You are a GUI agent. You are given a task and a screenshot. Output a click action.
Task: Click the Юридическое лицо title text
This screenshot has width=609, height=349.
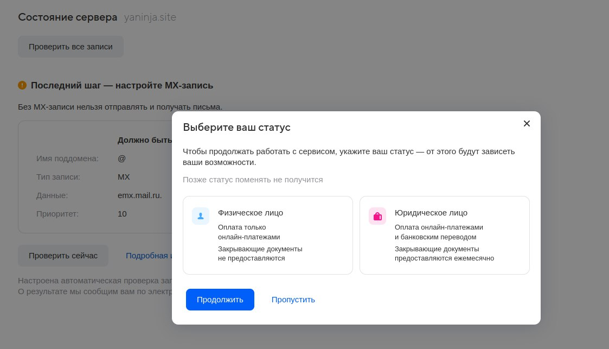431,213
